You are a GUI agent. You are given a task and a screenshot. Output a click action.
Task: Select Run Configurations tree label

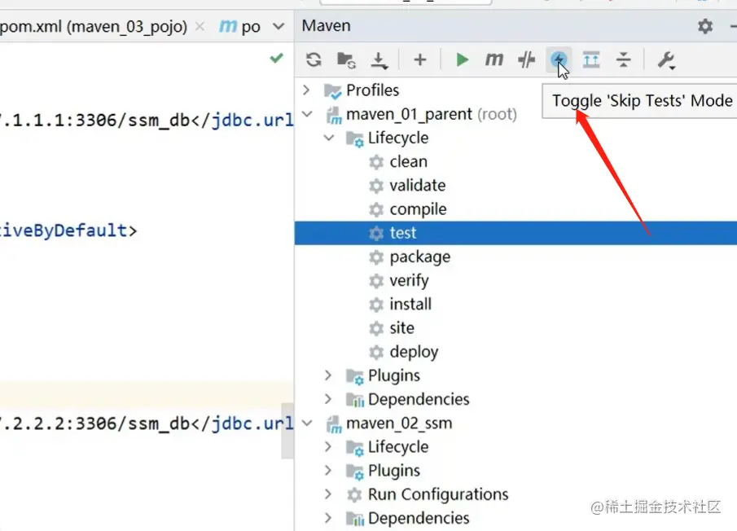[x=438, y=494]
